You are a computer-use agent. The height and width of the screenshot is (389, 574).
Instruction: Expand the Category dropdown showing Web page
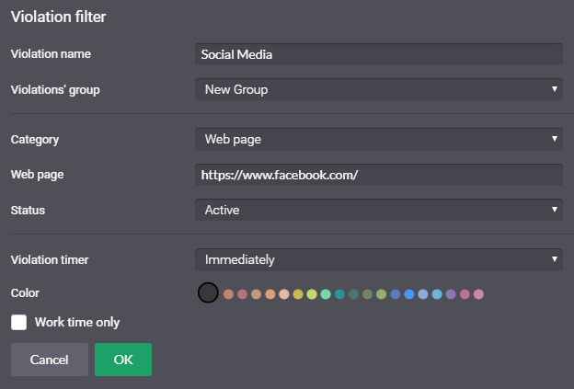[x=379, y=139]
